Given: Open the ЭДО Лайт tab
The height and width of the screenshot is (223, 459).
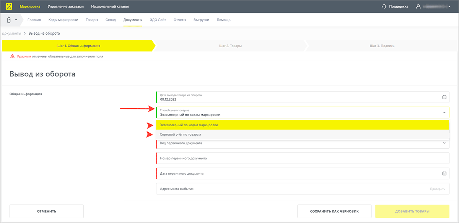Looking at the screenshot, I should [x=158, y=20].
